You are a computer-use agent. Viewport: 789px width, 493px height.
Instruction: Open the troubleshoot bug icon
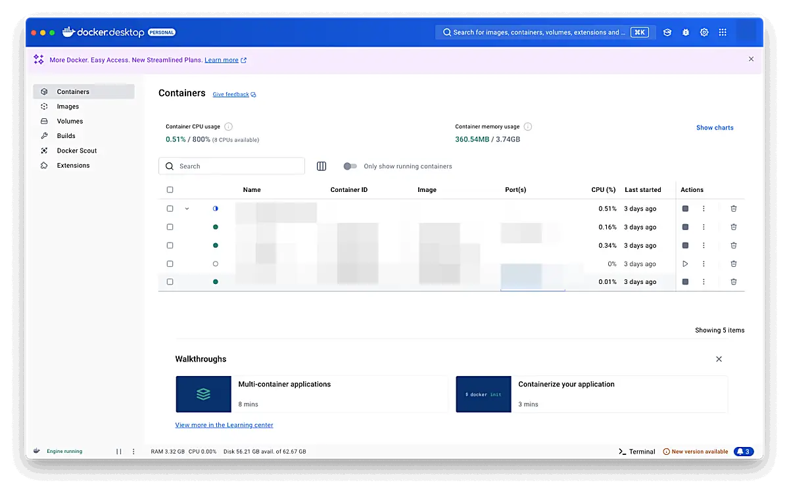click(x=686, y=32)
